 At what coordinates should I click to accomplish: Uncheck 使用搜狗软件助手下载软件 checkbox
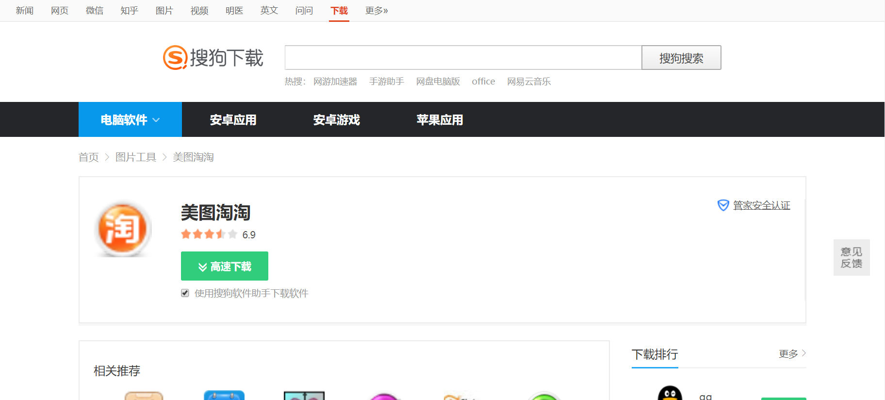(x=185, y=293)
